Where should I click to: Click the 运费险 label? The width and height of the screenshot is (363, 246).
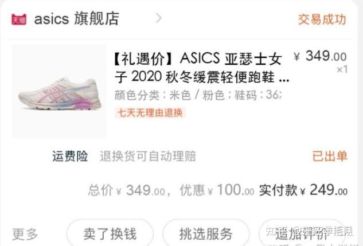(70, 156)
